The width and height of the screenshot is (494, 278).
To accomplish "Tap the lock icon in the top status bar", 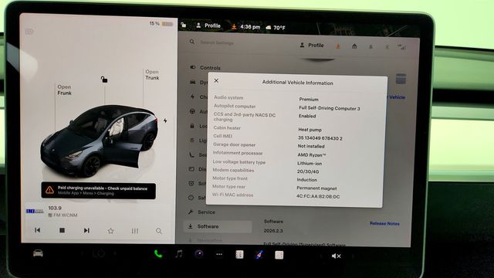I will coord(184,25).
